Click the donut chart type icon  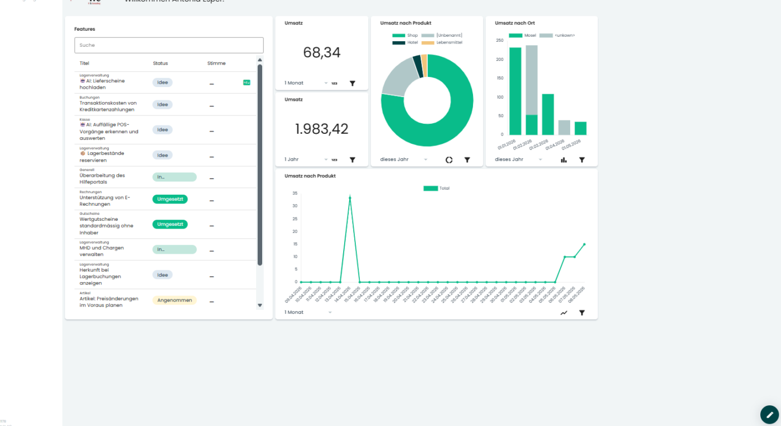pyautogui.click(x=449, y=159)
